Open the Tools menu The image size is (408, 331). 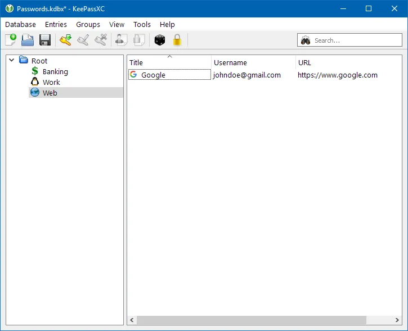(142, 24)
